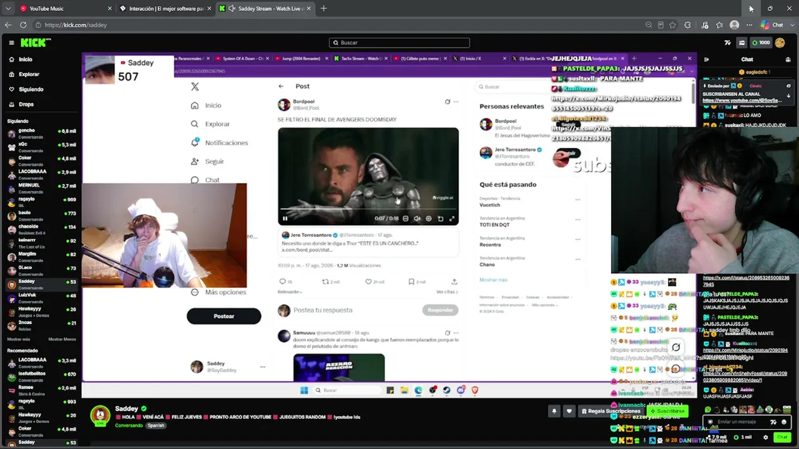The image size is (799, 449).
Task: Go back from the X Post view
Action: (281, 86)
